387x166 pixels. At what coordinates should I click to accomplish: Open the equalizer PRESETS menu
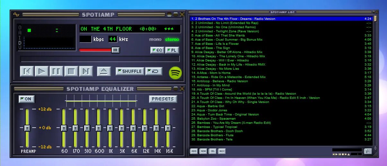pyautogui.click(x=163, y=99)
